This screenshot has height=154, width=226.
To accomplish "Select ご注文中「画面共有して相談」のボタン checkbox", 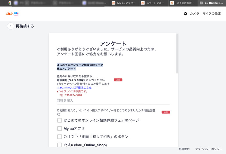I will (x=59, y=137).
